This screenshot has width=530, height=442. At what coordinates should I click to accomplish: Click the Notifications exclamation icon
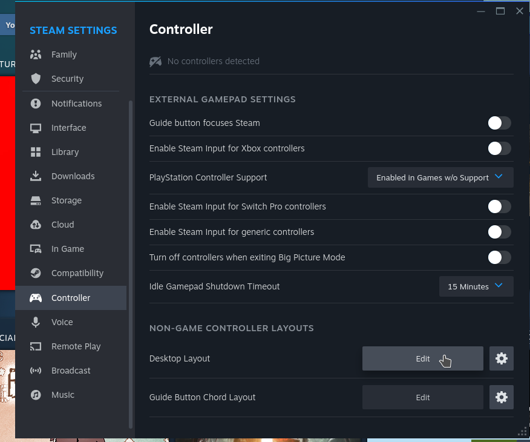(36, 104)
